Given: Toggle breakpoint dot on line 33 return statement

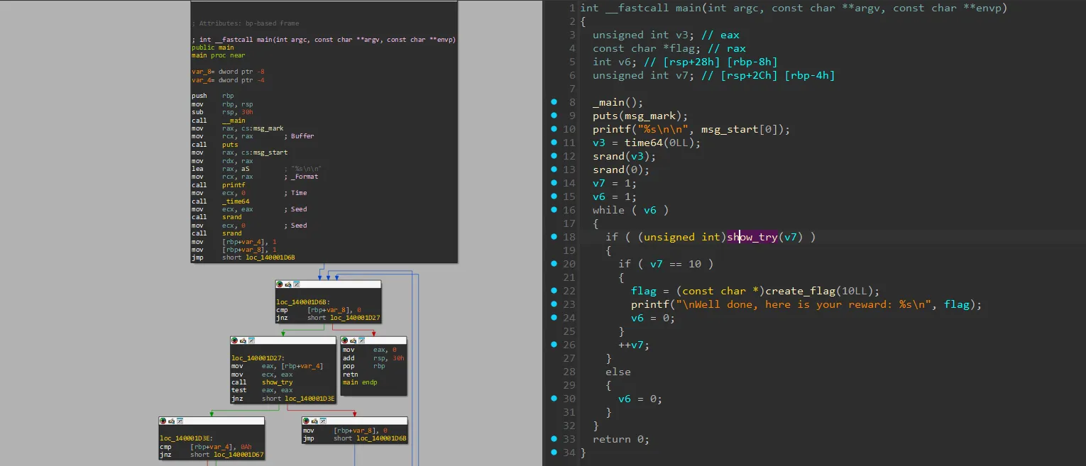Looking at the screenshot, I should click(554, 439).
